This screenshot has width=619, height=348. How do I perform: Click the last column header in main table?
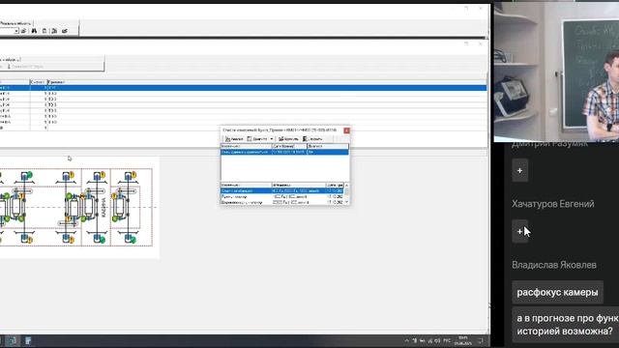click(267, 82)
